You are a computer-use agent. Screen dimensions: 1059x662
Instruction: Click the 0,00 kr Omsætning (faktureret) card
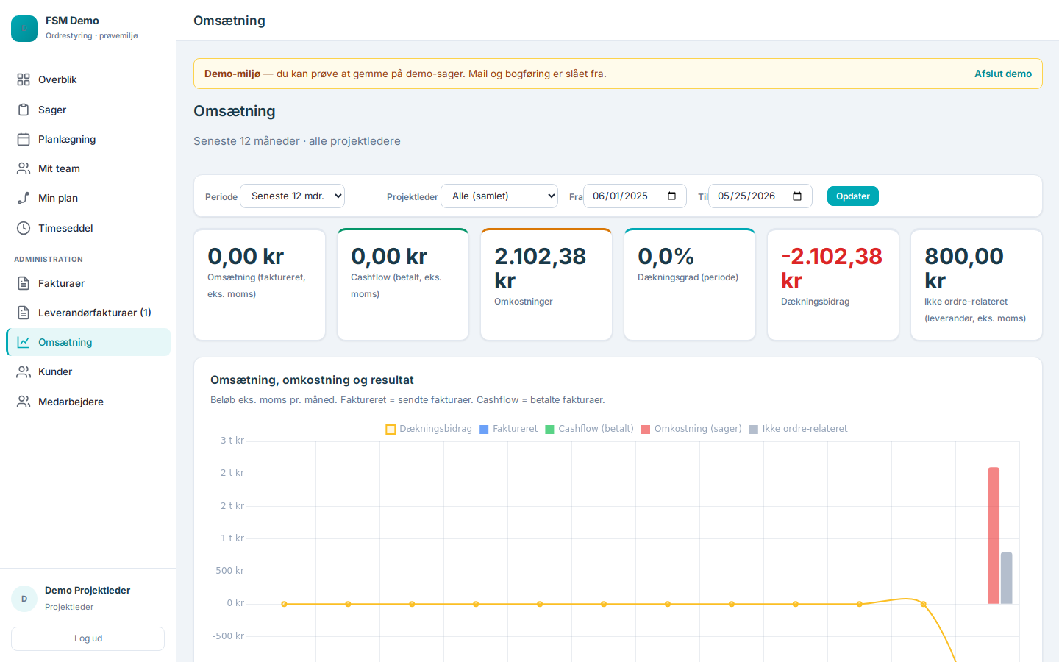260,285
